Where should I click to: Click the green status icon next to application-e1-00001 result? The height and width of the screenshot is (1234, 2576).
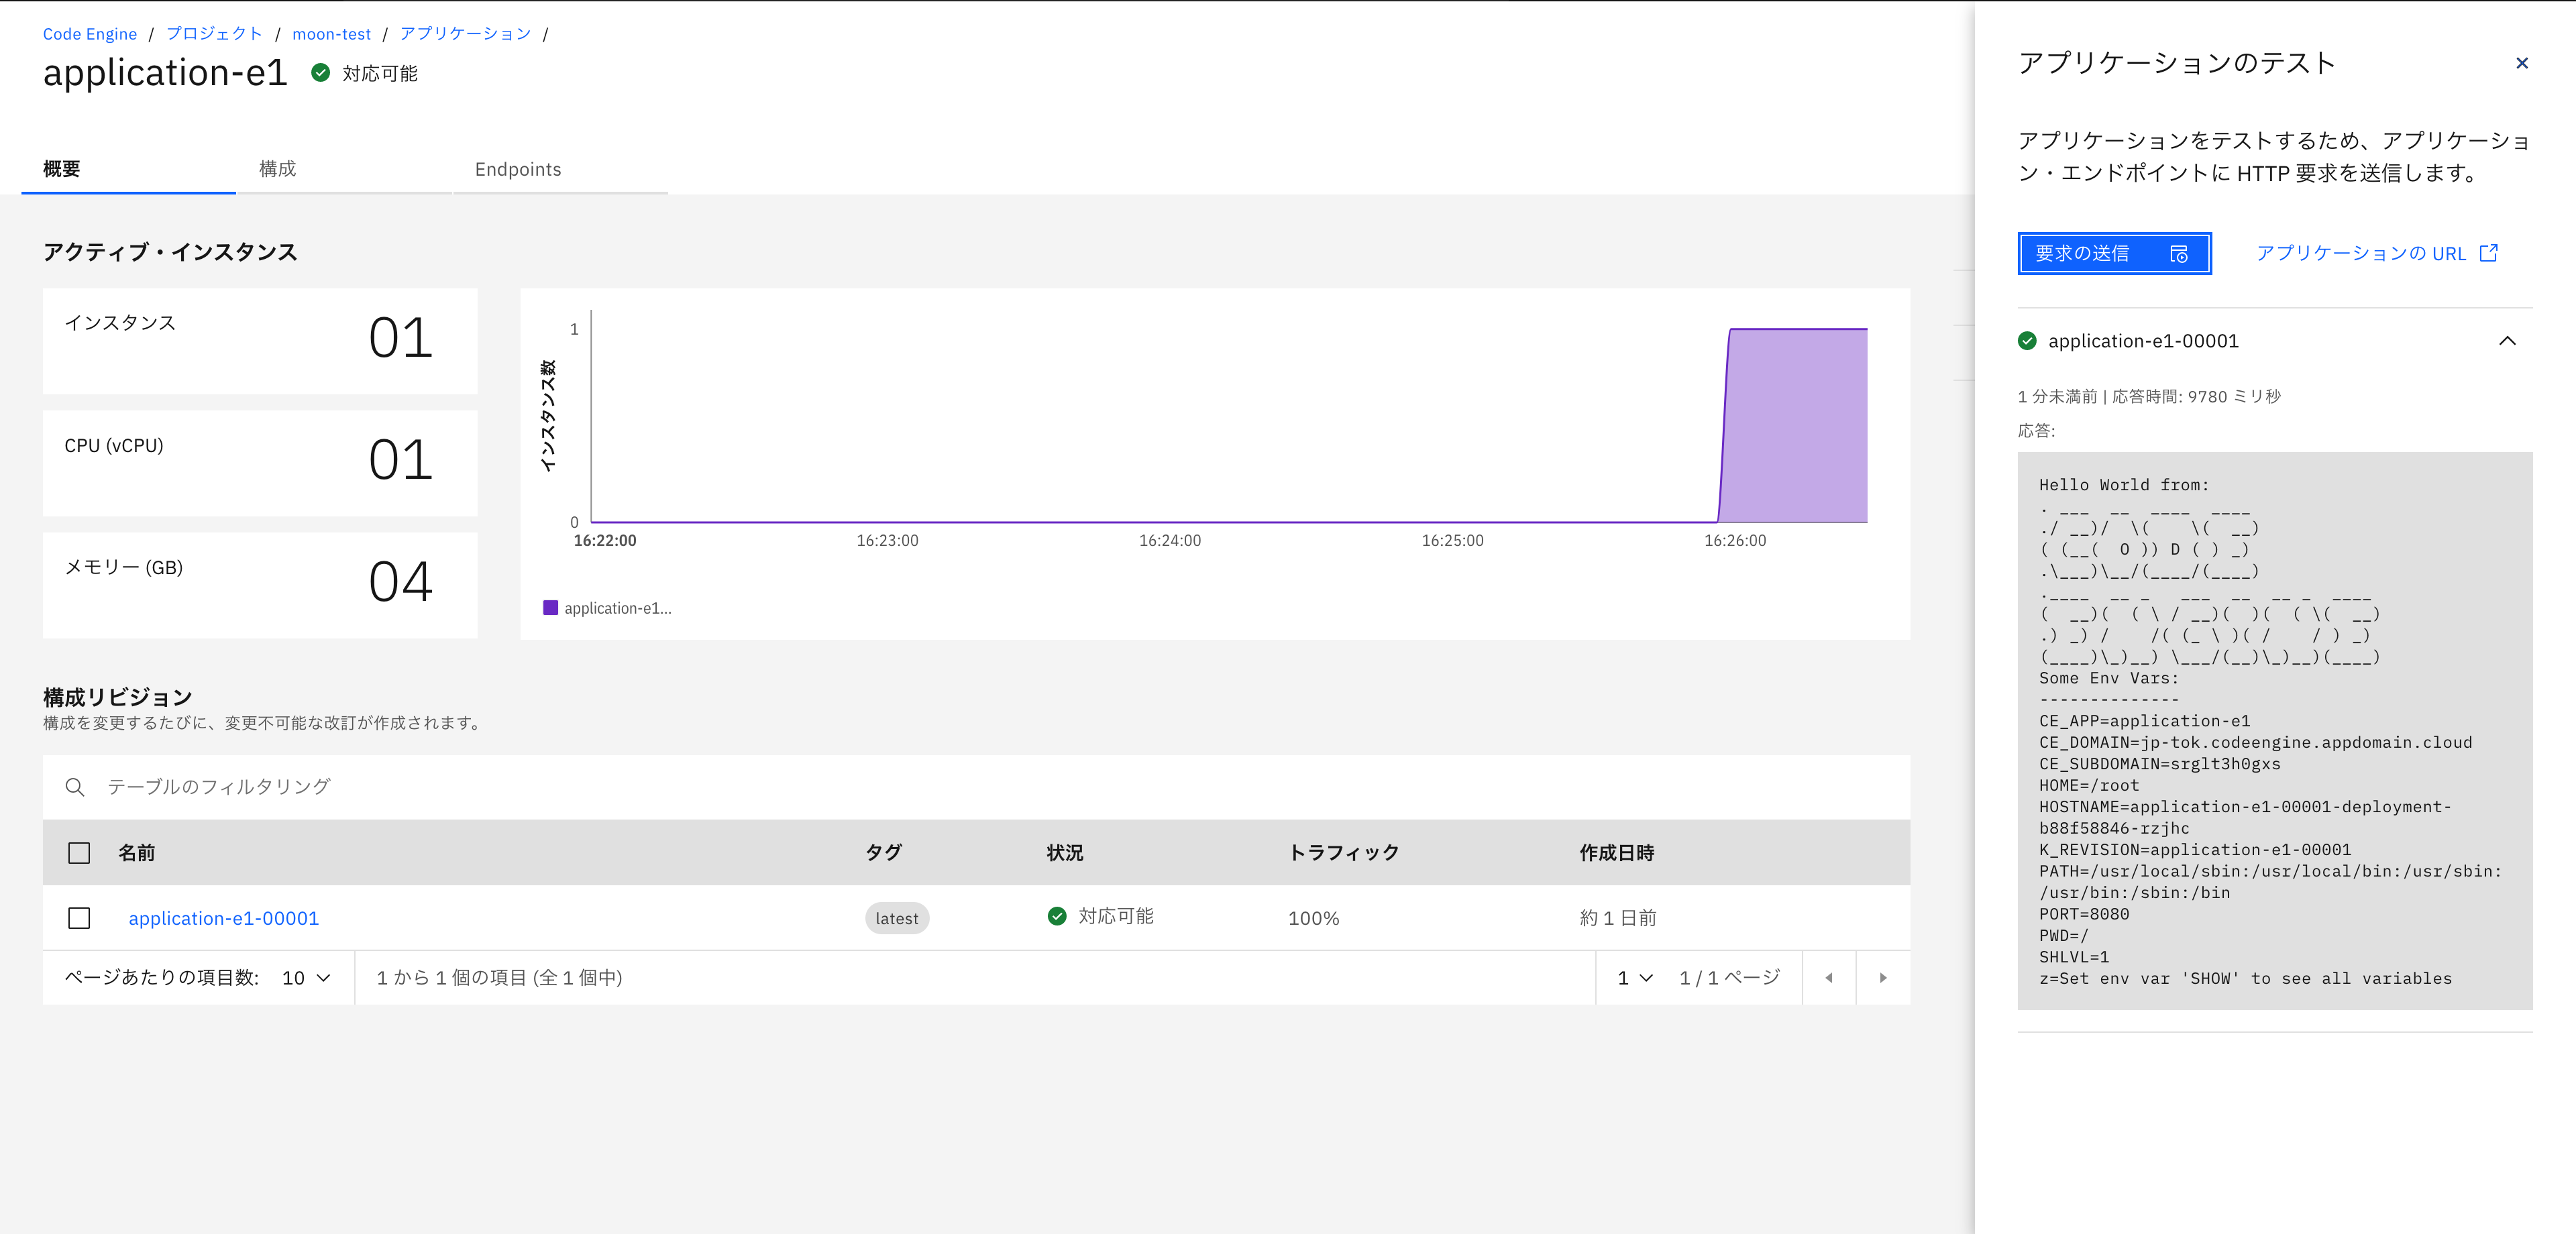pyautogui.click(x=2027, y=341)
